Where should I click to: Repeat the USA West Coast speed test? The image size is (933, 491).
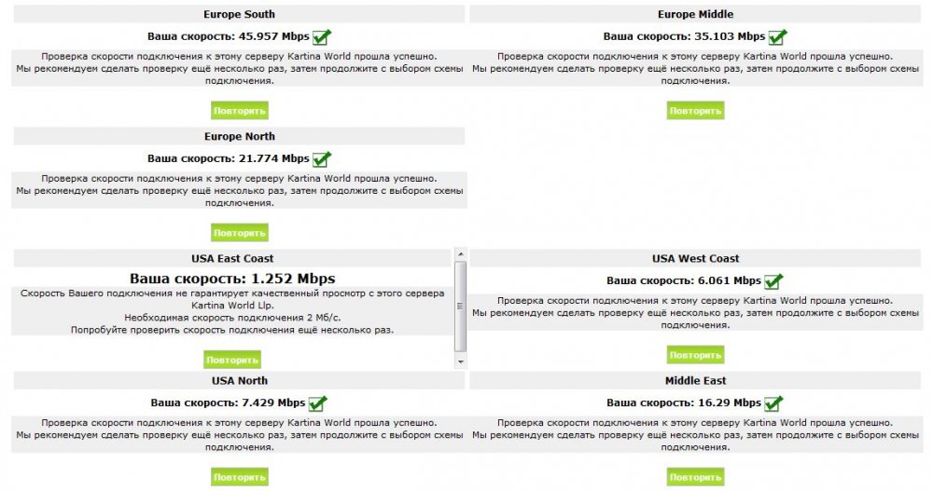pos(695,355)
